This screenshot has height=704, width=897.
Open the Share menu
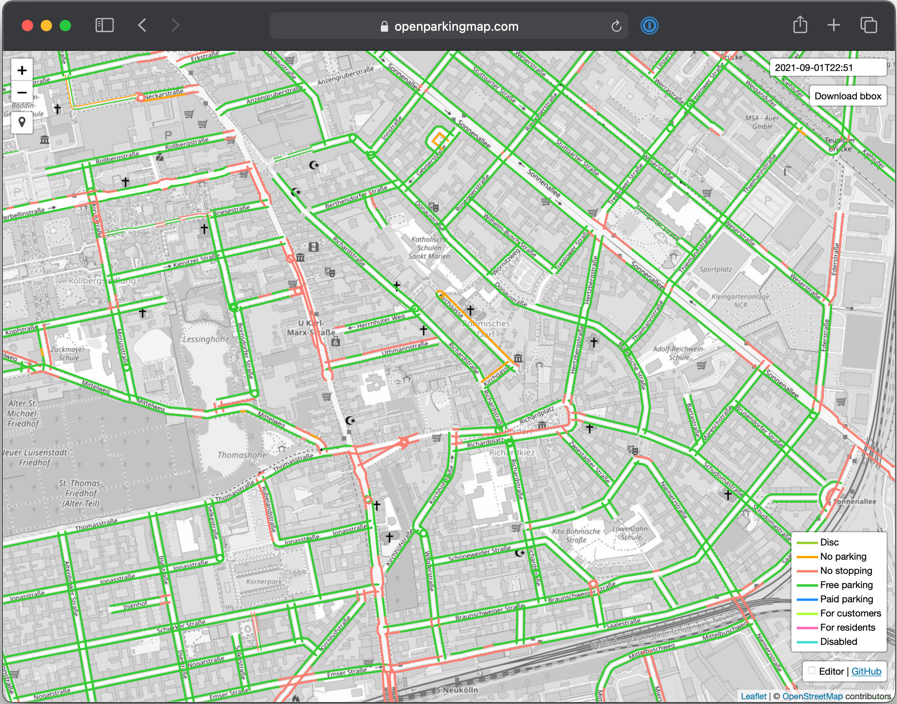coord(800,25)
